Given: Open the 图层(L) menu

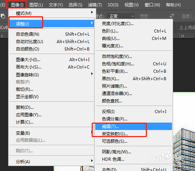Looking at the screenshot, I should [x=36, y=5].
